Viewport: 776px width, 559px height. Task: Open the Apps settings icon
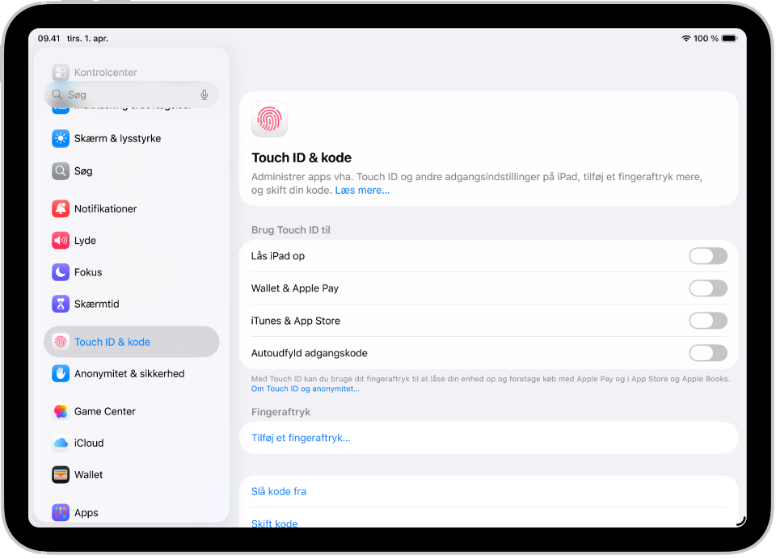coord(61,512)
